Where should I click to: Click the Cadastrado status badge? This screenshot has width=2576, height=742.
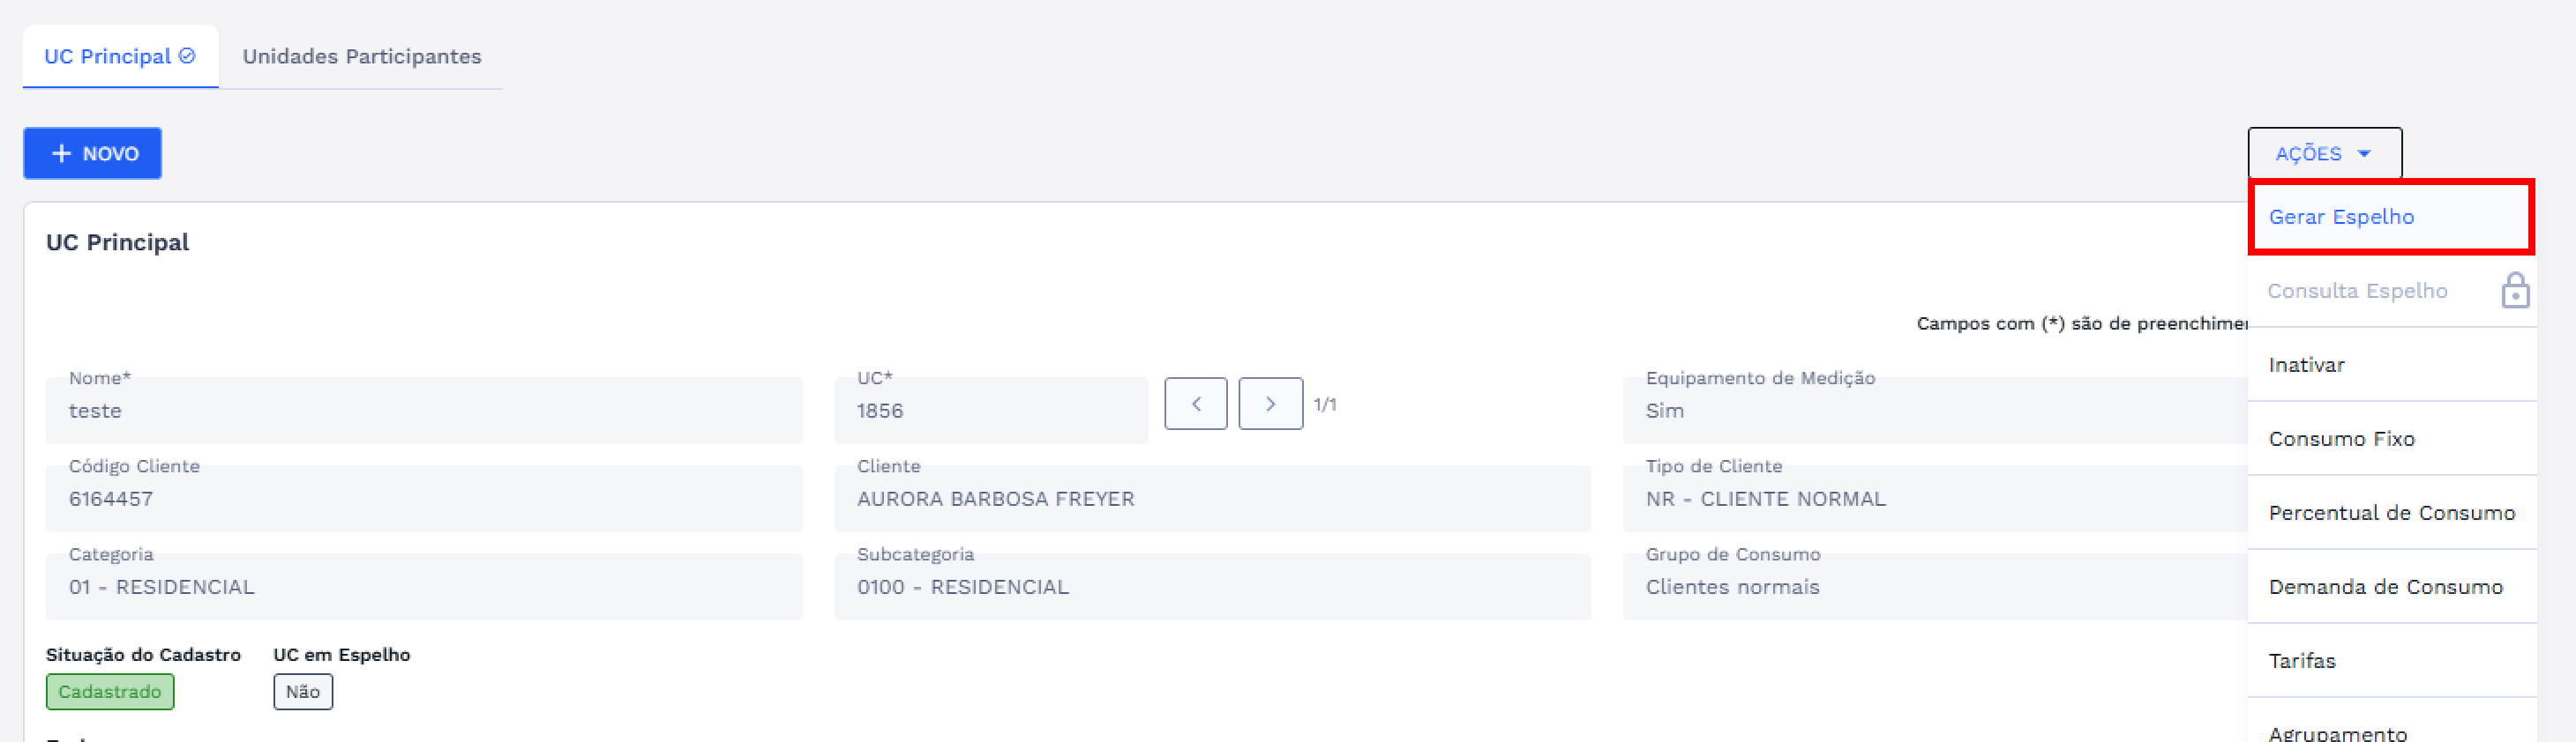coord(110,691)
